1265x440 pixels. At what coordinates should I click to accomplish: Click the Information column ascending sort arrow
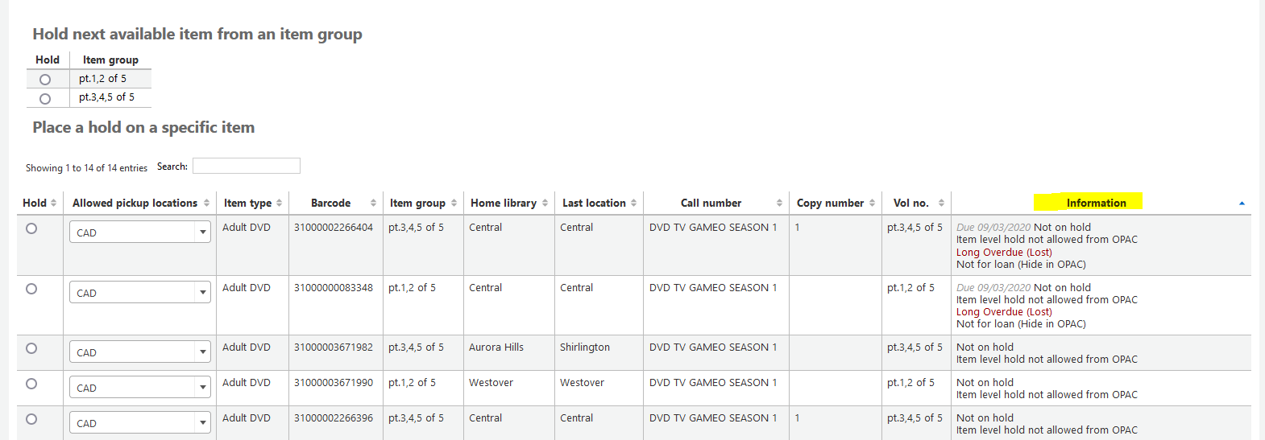point(1242,203)
